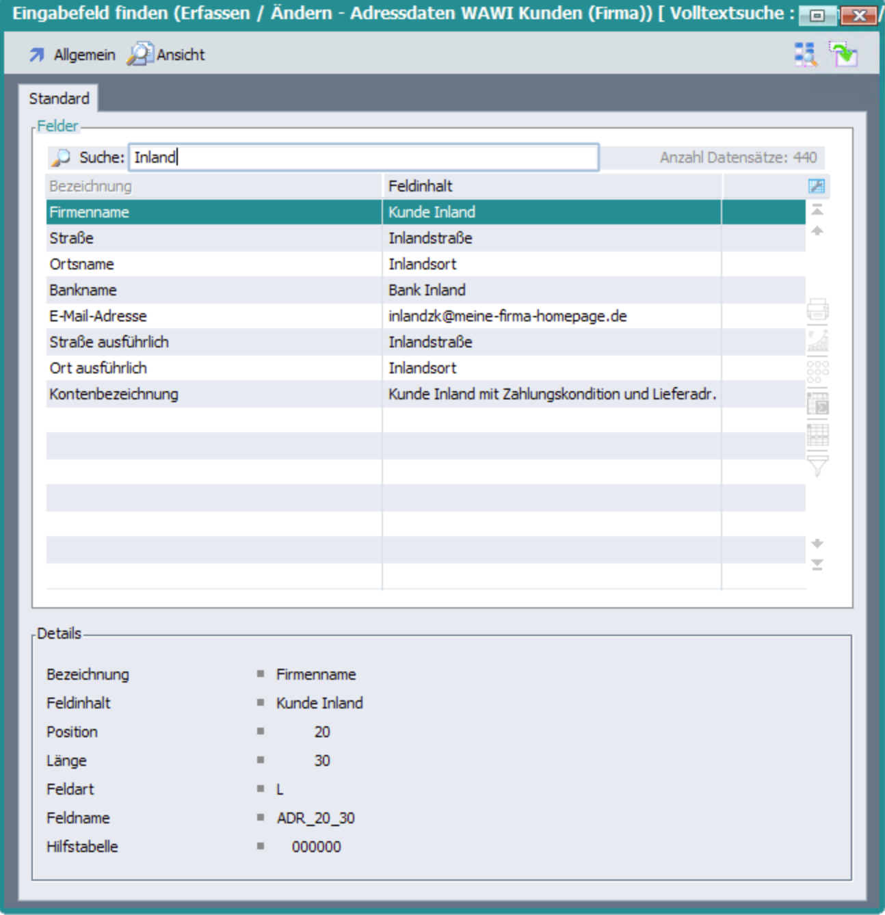Viewport: 885px width, 915px height.
Task: Open the Ansicht menu
Action: (x=167, y=55)
